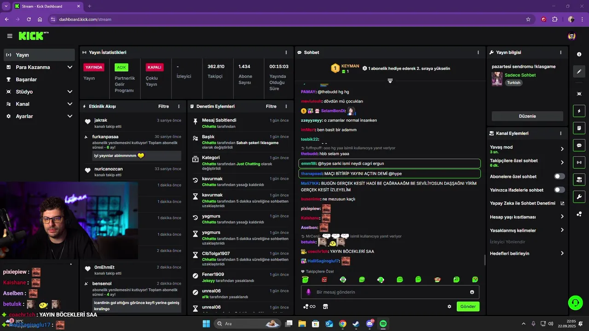Open Kanal Eylemleri panel three-dot menu
Image resolution: width=589 pixels, height=331 pixels.
tap(560, 133)
